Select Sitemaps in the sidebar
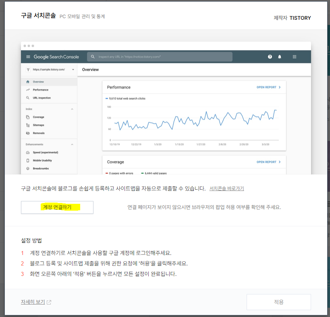The image size is (330, 317). (49, 125)
